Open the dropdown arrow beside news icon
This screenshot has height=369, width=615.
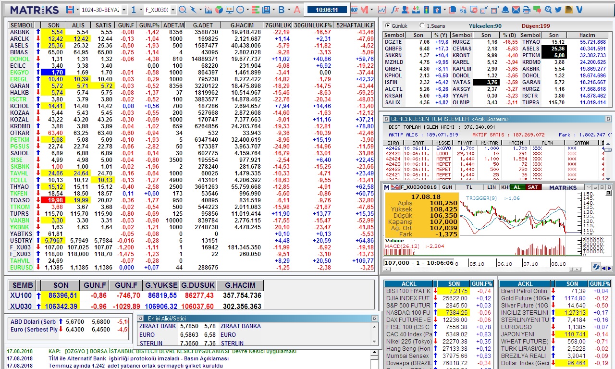[x=273, y=10]
